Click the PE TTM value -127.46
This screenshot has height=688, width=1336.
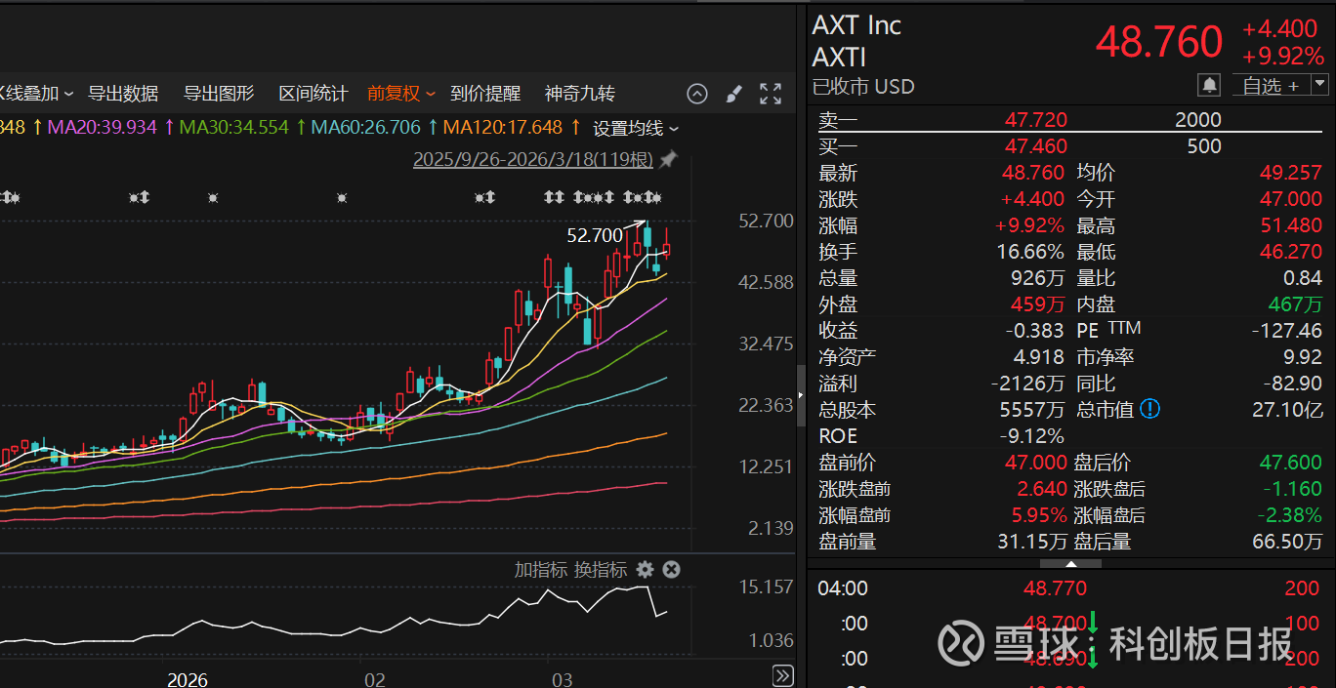1286,331
